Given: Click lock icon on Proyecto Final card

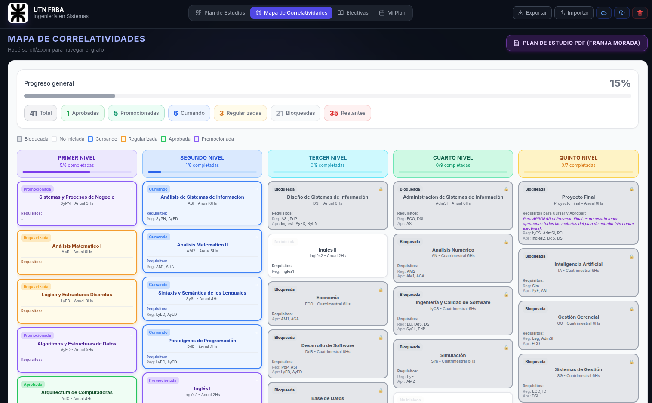Looking at the screenshot, I should click(631, 189).
